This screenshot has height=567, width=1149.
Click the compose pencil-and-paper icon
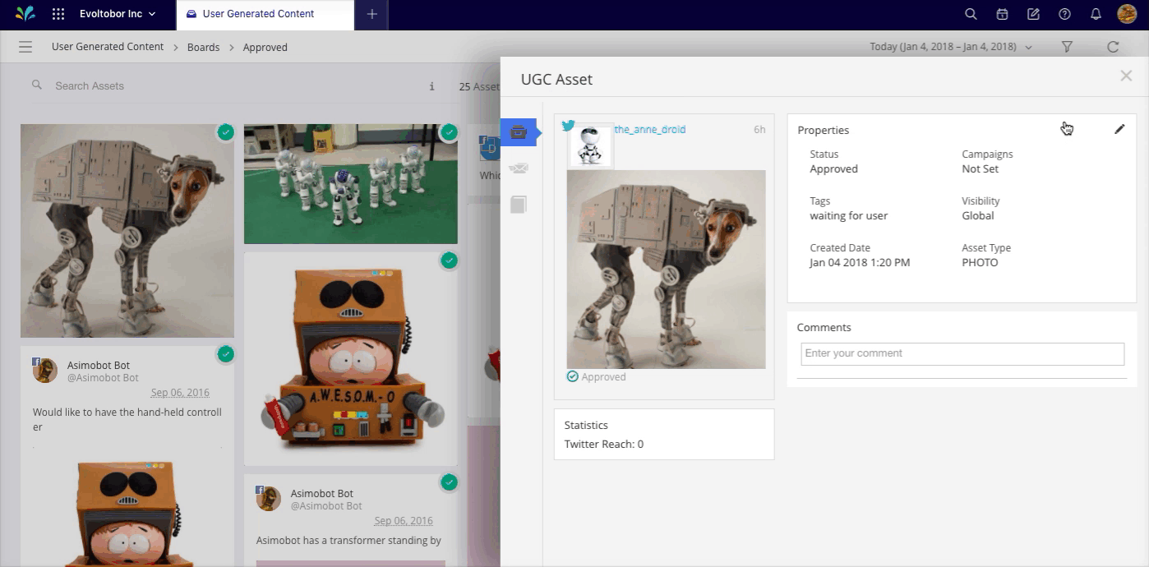click(x=1033, y=14)
